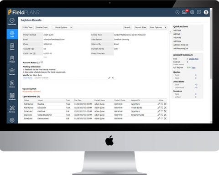Click the plus add icon in header
Screen dimensions: 219x175
(x=177, y=12)
